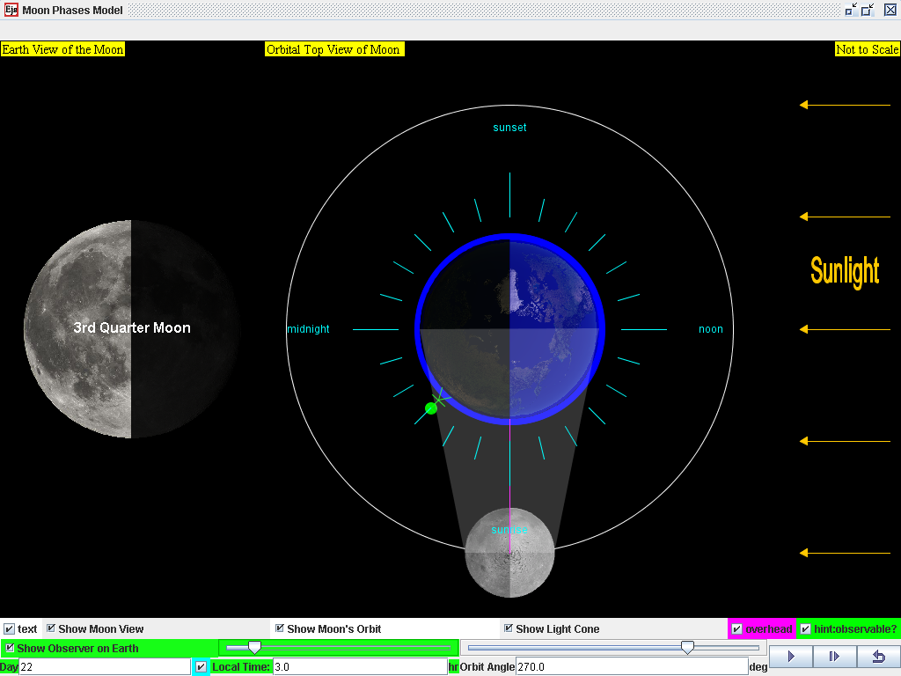This screenshot has width=901, height=676.
Task: Uncheck hint:observable?
Action: (807, 628)
